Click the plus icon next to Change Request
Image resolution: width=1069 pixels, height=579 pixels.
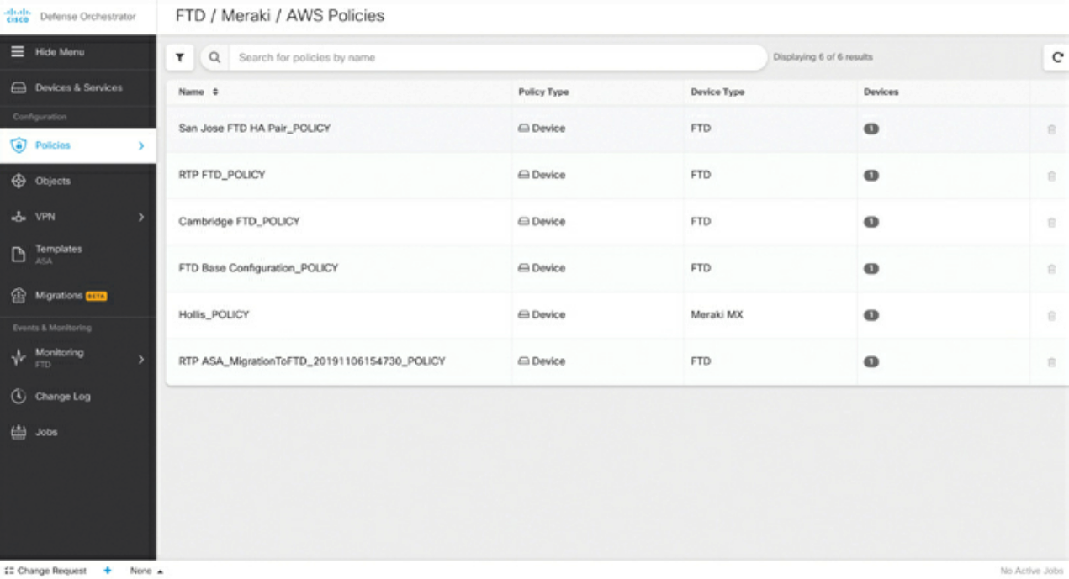[108, 571]
